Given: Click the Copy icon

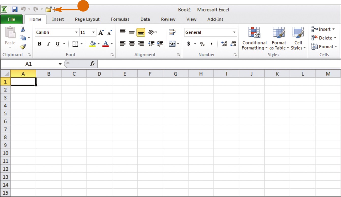Looking at the screenshot, I should point(23,38).
